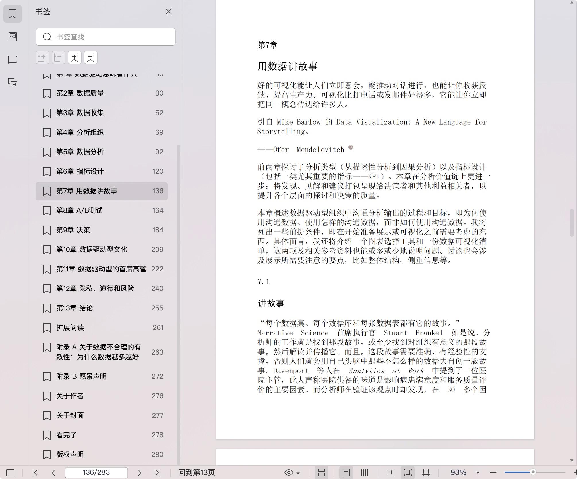Click the bookmark search field
577x479 pixels.
[106, 37]
